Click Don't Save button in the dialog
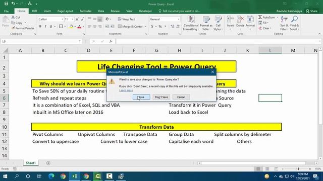This screenshot has width=323, height=181. point(161,97)
